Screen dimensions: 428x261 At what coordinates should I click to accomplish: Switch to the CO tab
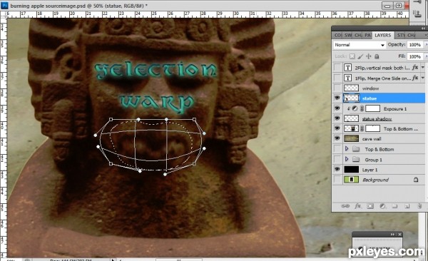[338, 35]
